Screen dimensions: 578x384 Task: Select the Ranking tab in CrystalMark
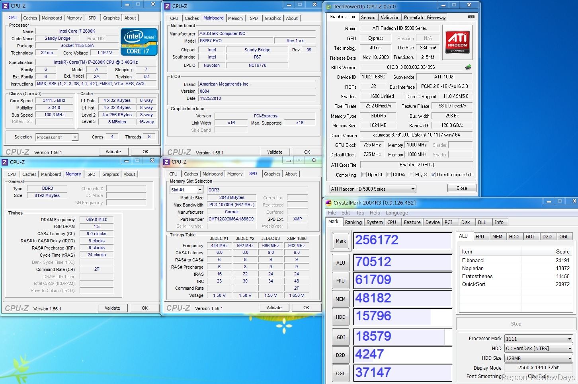click(353, 222)
